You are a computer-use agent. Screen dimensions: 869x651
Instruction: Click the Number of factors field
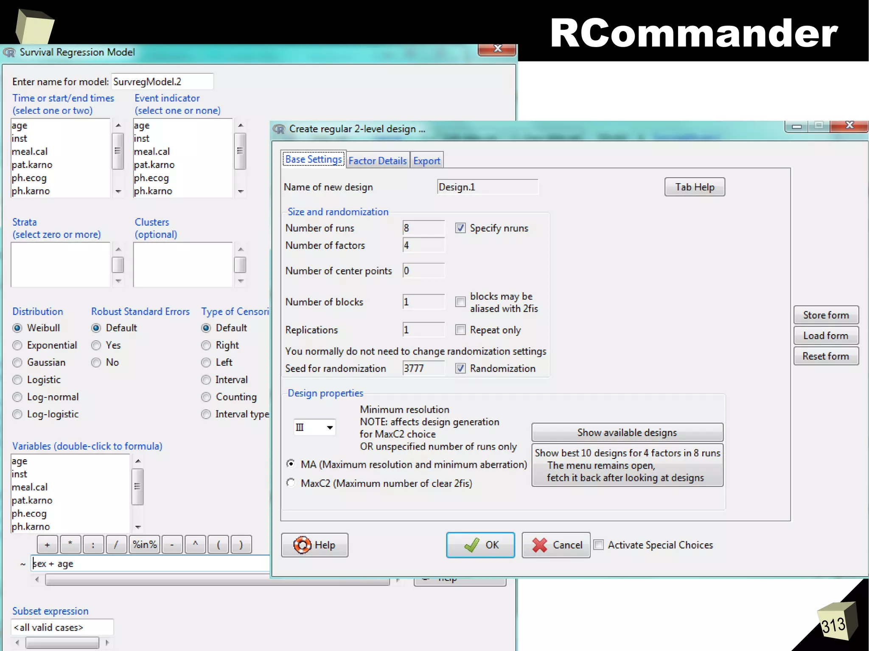pyautogui.click(x=423, y=245)
